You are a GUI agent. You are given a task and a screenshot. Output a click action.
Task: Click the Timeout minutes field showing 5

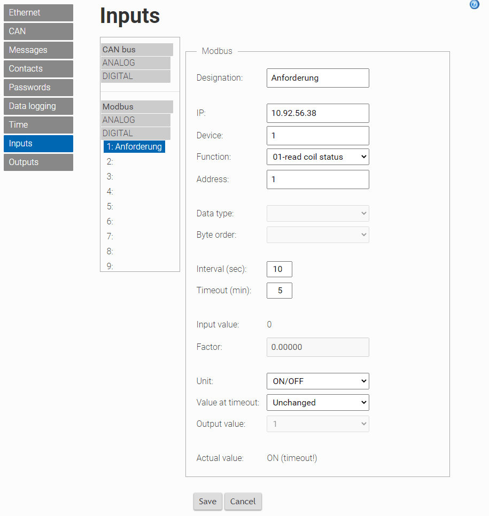click(x=279, y=290)
